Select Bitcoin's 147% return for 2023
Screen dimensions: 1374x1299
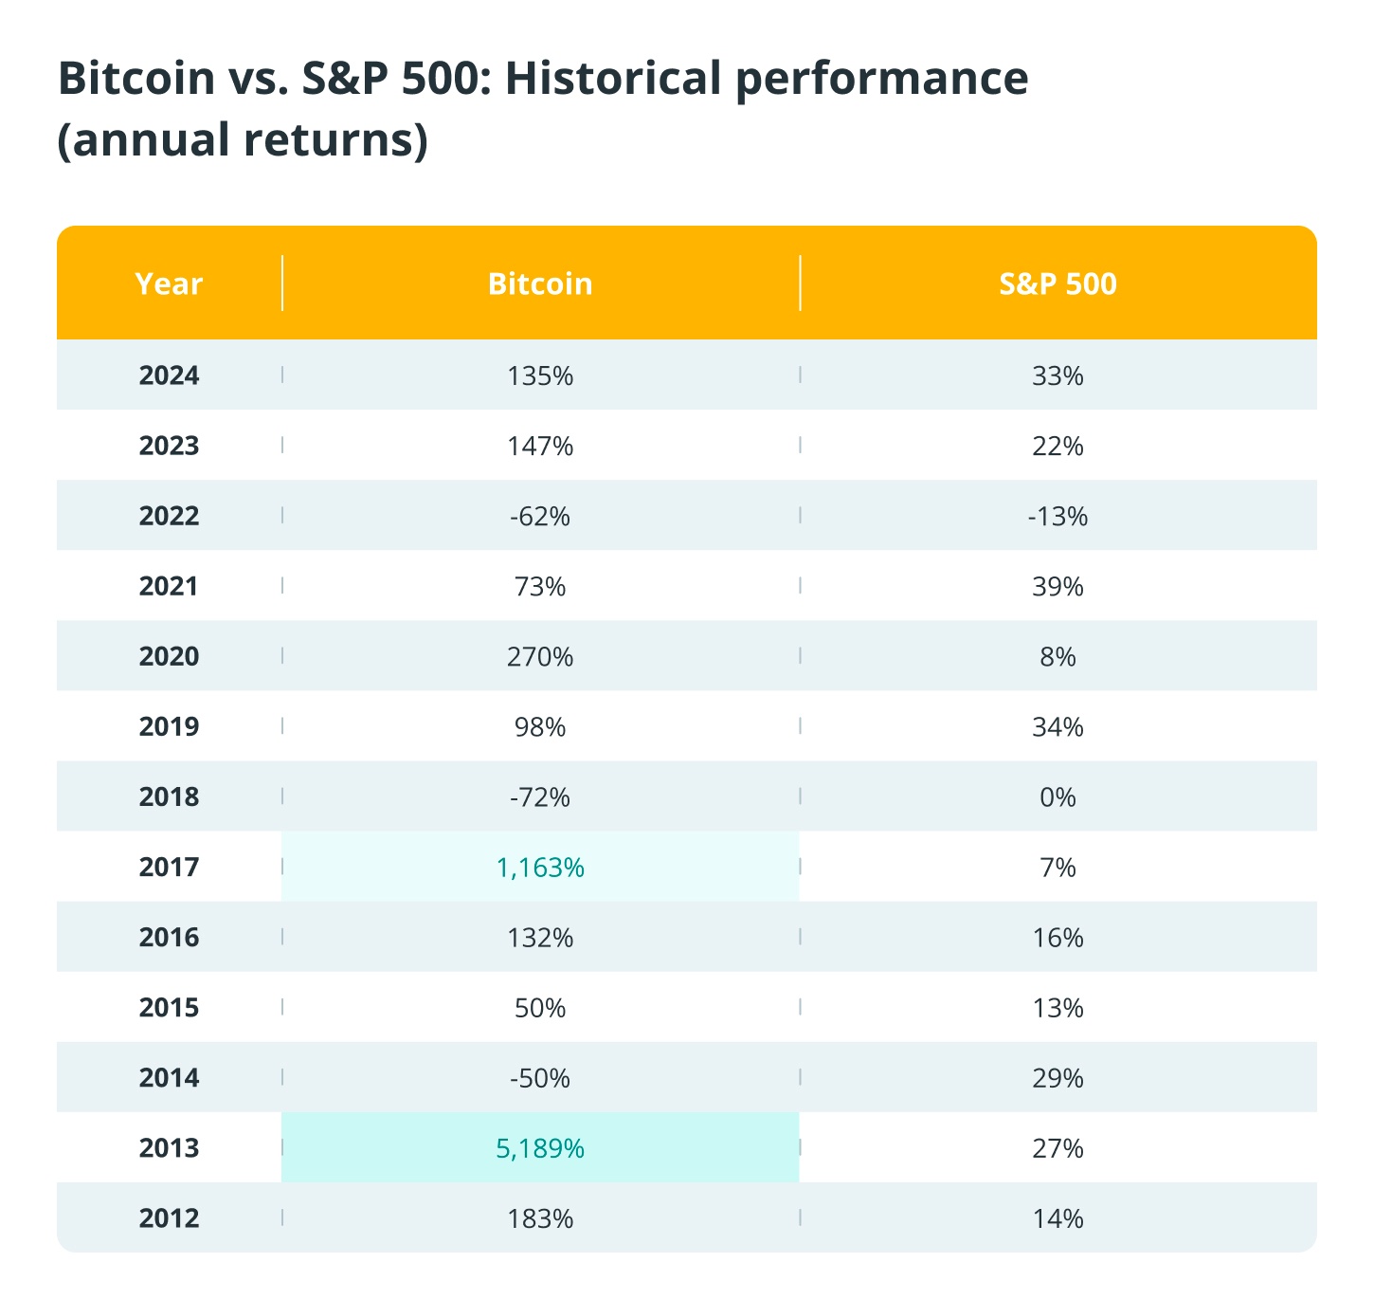click(540, 447)
